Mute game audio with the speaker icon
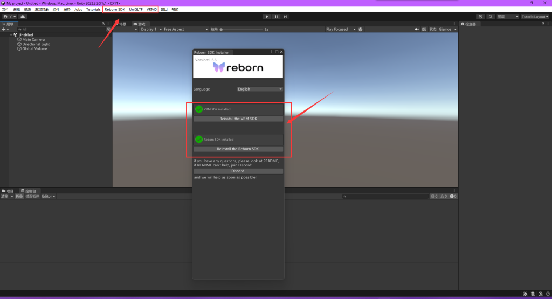The image size is (552, 299). tap(417, 29)
